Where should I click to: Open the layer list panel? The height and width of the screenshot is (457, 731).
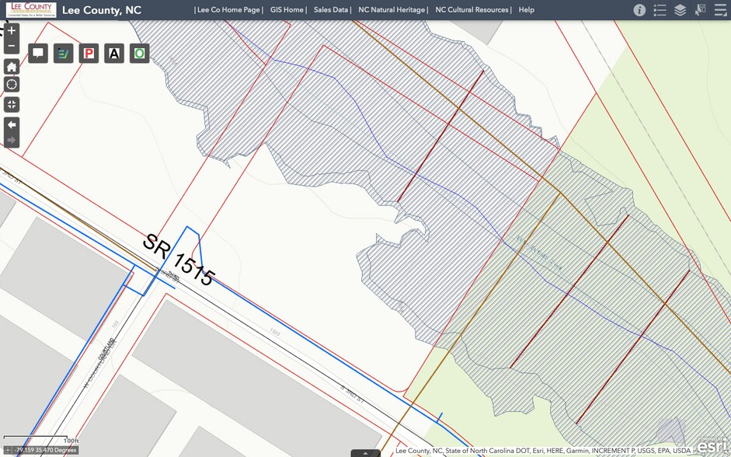tap(680, 10)
